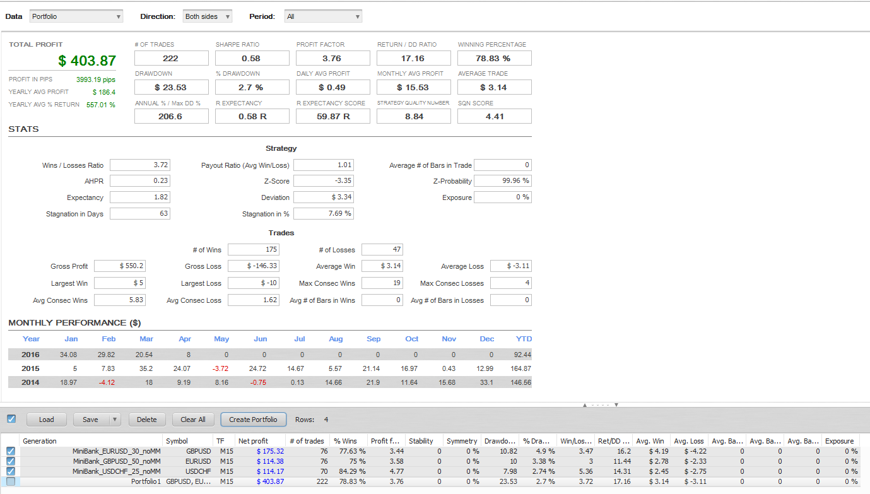This screenshot has width=870, height=494.
Task: Click the Gross Loss field $ -146.33
Action: [x=254, y=266]
